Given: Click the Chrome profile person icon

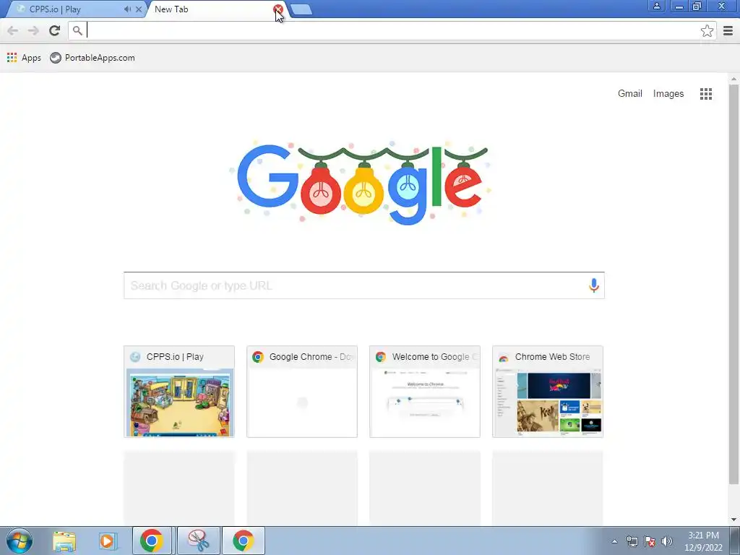Looking at the screenshot, I should coord(656,6).
